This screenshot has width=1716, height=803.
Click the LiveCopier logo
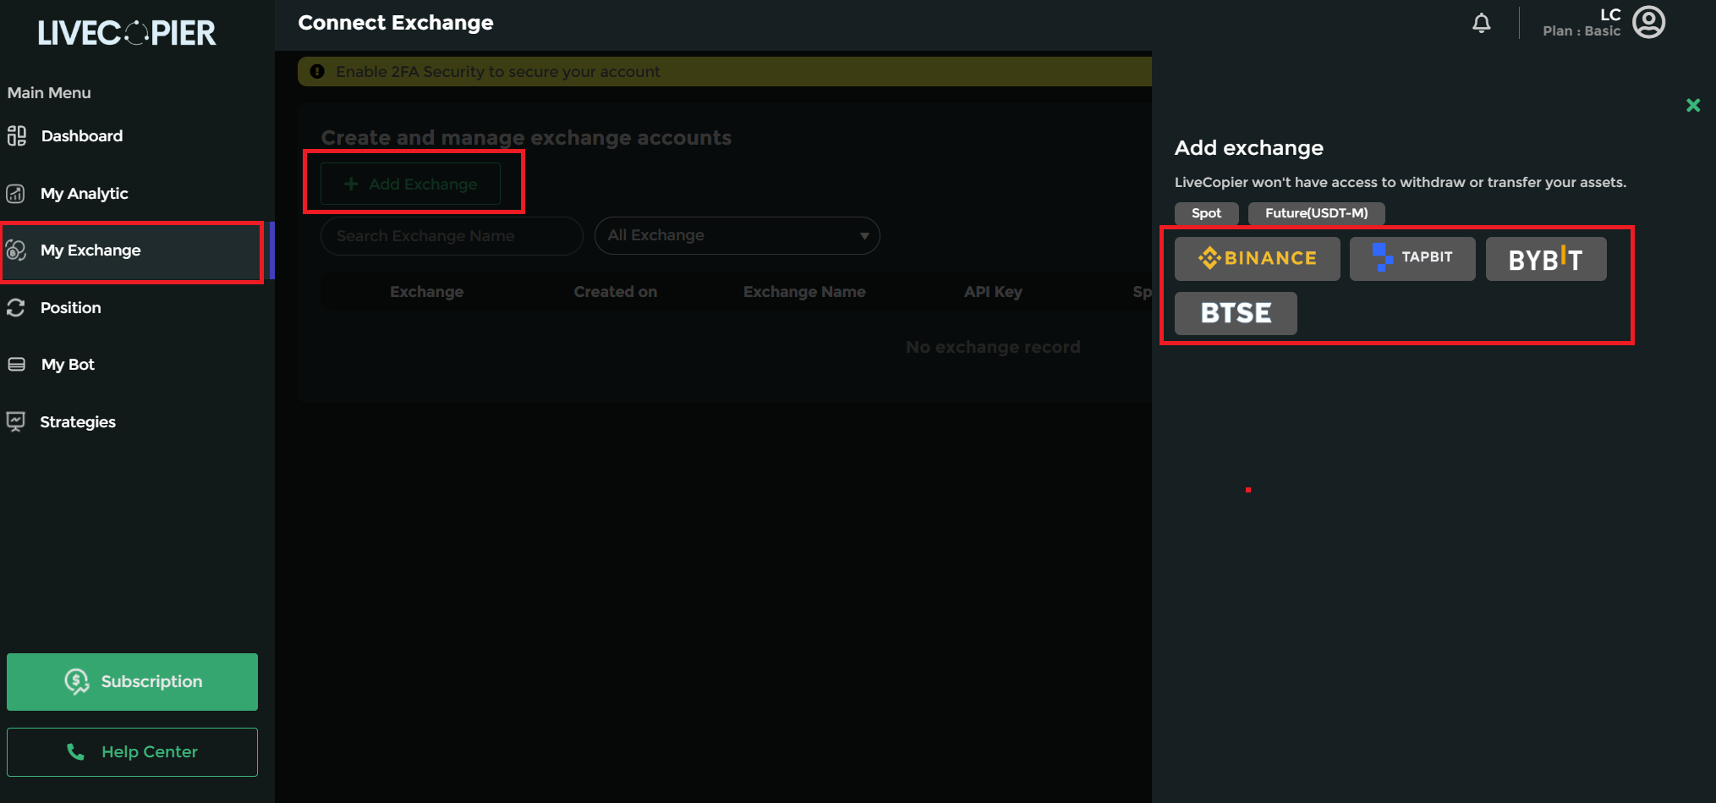[127, 33]
